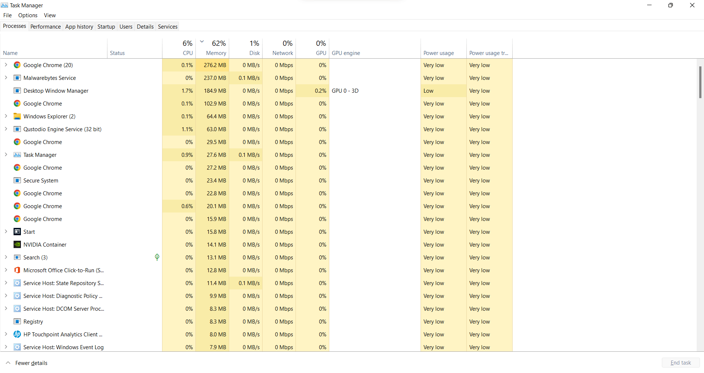Viewport: 704px width, 373px height.
Task: Expand the Task Manager process row
Action: pos(6,155)
